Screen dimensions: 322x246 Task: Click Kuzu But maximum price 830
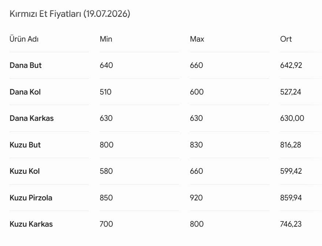(x=196, y=145)
